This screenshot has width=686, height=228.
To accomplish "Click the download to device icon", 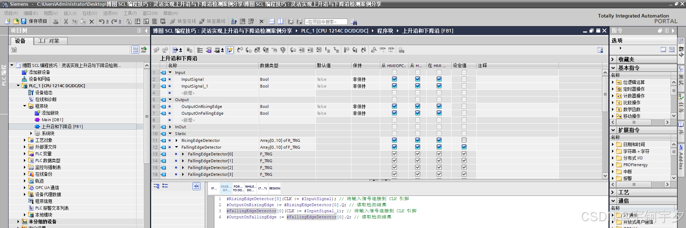I will (x=138, y=21).
